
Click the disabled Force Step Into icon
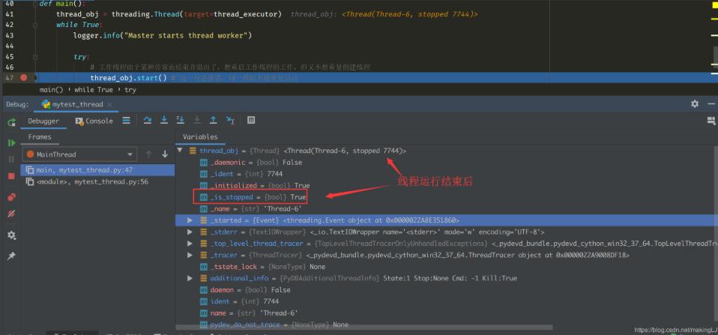pyautogui.click(x=197, y=121)
